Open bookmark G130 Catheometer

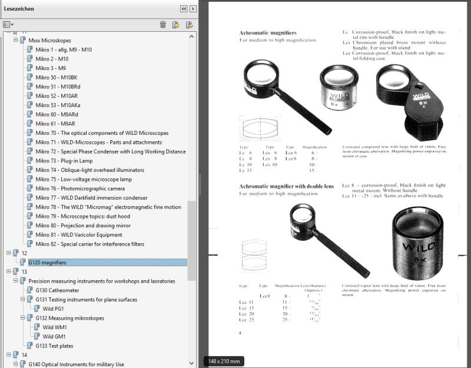57,290
